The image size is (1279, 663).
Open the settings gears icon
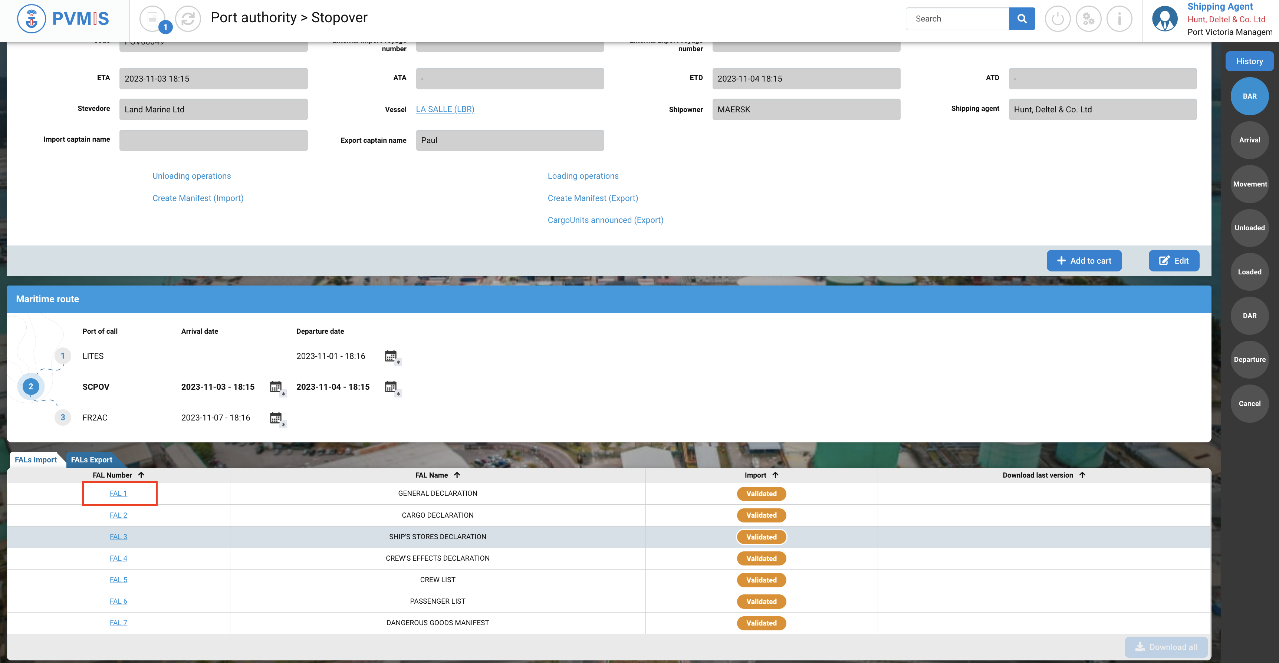pyautogui.click(x=1088, y=19)
